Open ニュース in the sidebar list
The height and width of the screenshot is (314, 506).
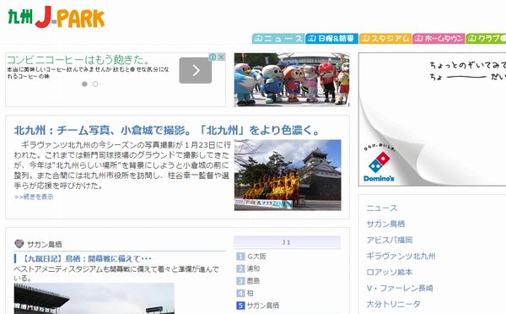tap(382, 208)
